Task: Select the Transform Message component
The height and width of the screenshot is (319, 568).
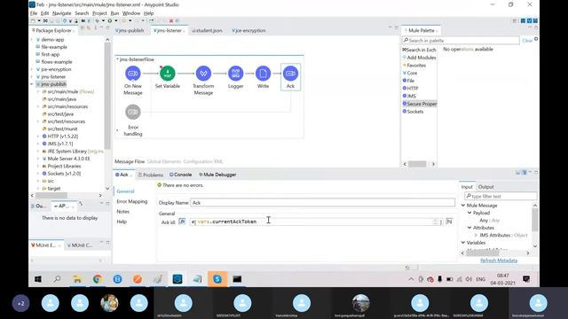Action: pos(203,74)
